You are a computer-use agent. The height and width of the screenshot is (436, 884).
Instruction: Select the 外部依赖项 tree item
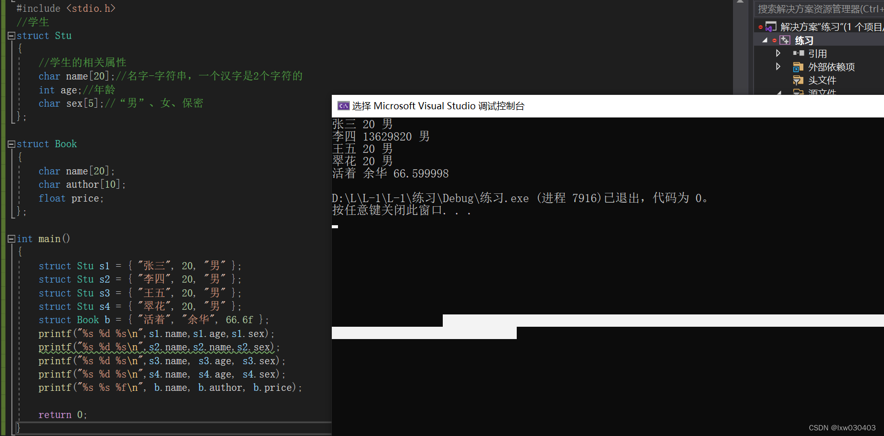[831, 67]
